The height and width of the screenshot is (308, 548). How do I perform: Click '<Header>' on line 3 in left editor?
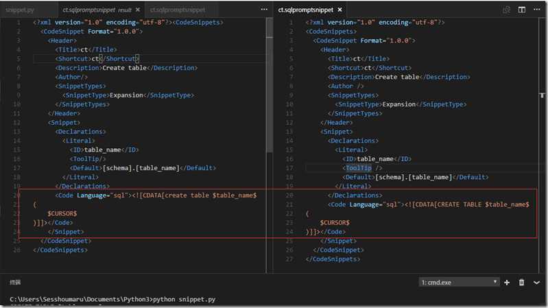click(x=62, y=40)
